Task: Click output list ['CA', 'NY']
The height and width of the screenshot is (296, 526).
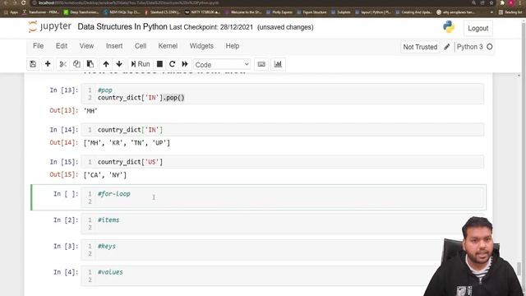Action: click(x=105, y=175)
